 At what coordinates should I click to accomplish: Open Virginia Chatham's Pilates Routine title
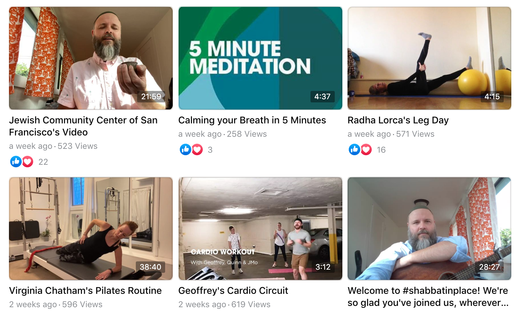[x=85, y=291]
